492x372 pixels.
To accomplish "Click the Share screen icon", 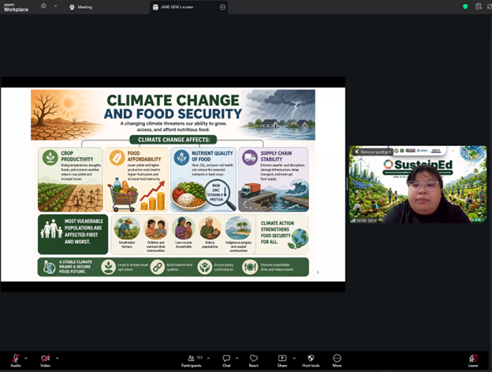I will click(x=282, y=359).
